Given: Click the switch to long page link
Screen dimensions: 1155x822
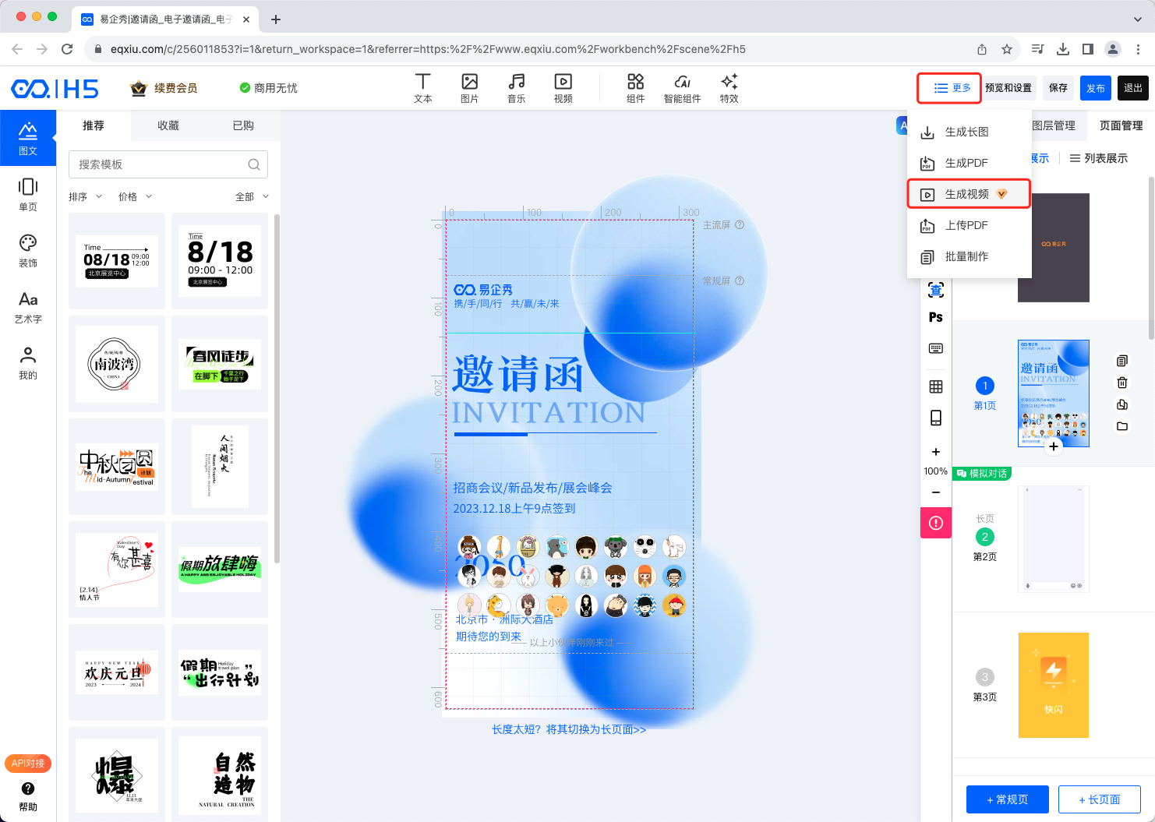Looking at the screenshot, I should (x=568, y=729).
